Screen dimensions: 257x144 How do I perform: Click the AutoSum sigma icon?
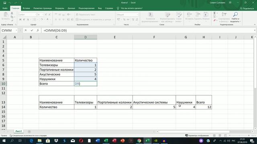click(214, 13)
